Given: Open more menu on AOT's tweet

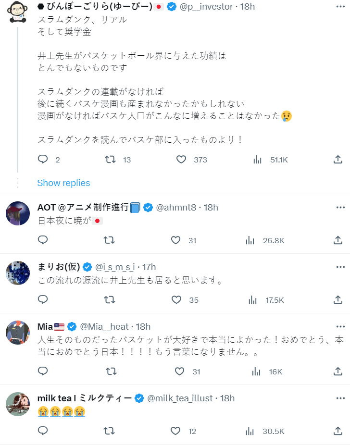Looking at the screenshot, I should pos(340,207).
